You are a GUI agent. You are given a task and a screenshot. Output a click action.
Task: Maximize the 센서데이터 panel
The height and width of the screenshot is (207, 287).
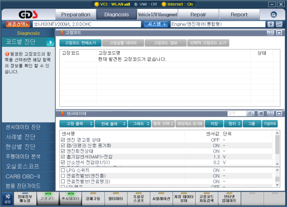[x=279, y=113]
